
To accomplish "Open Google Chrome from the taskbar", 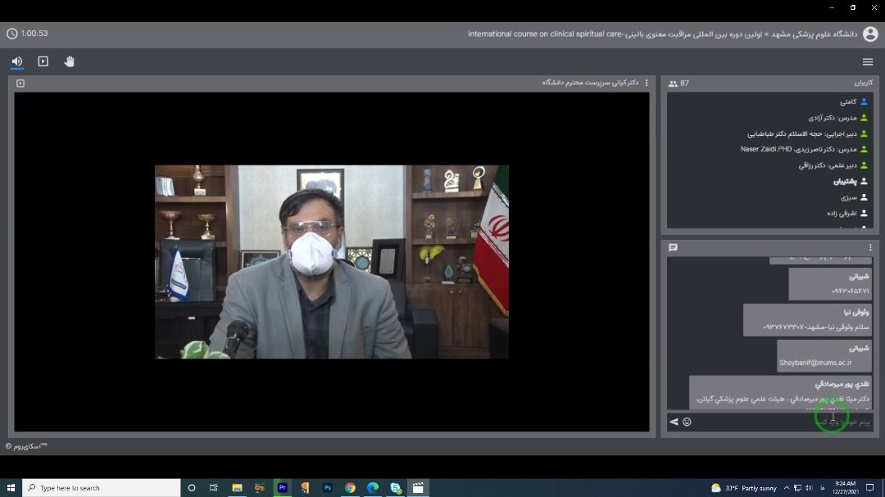I will click(350, 487).
